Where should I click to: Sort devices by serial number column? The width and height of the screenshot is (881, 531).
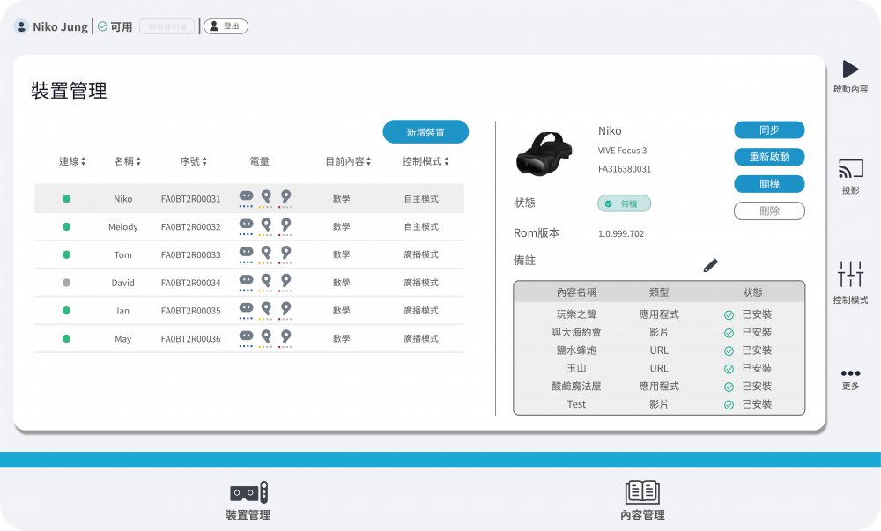point(194,162)
